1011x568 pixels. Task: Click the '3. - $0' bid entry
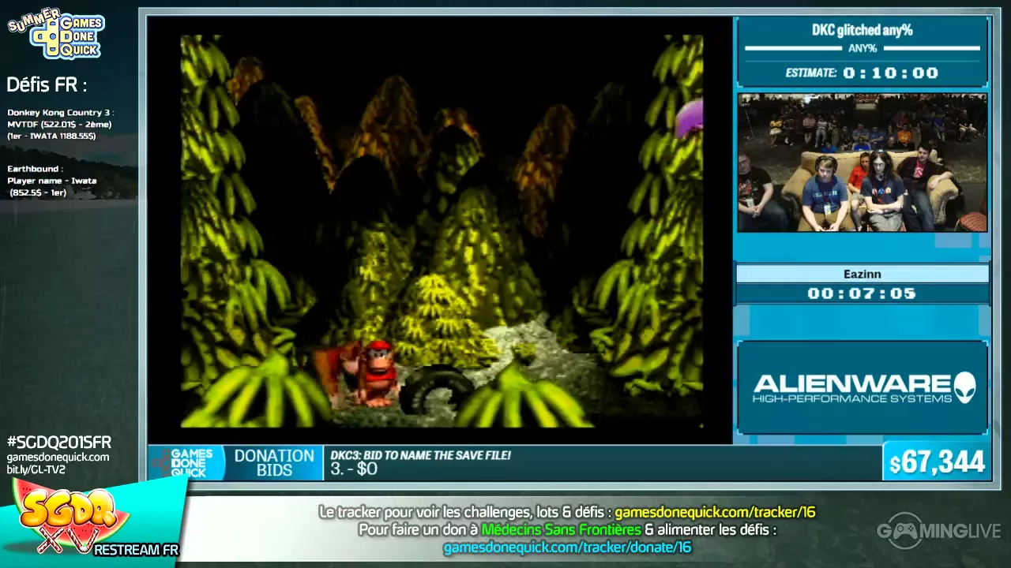click(x=354, y=469)
